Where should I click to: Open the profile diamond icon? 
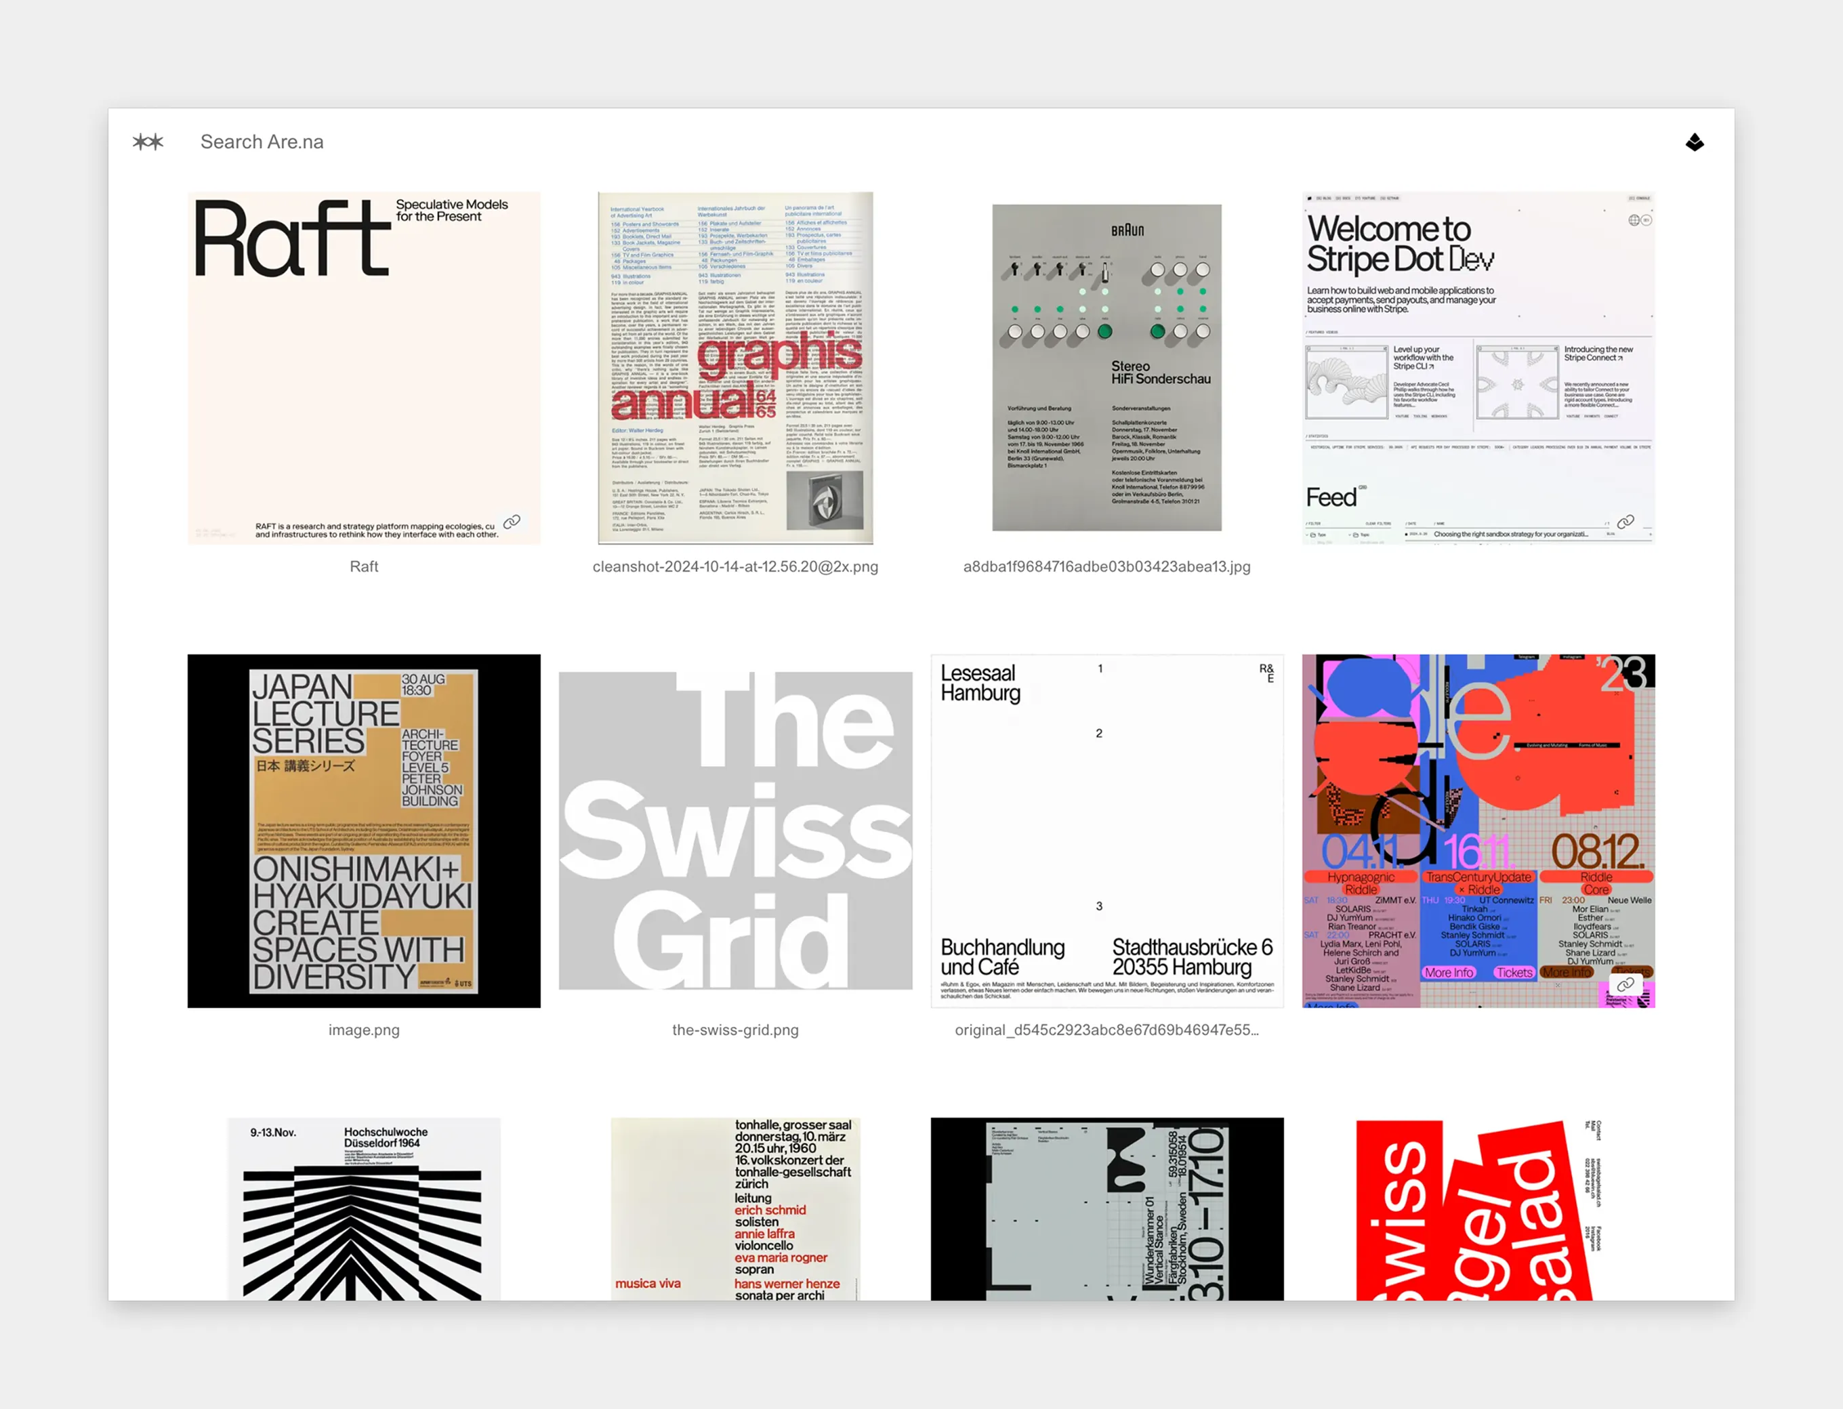pyautogui.click(x=1694, y=142)
